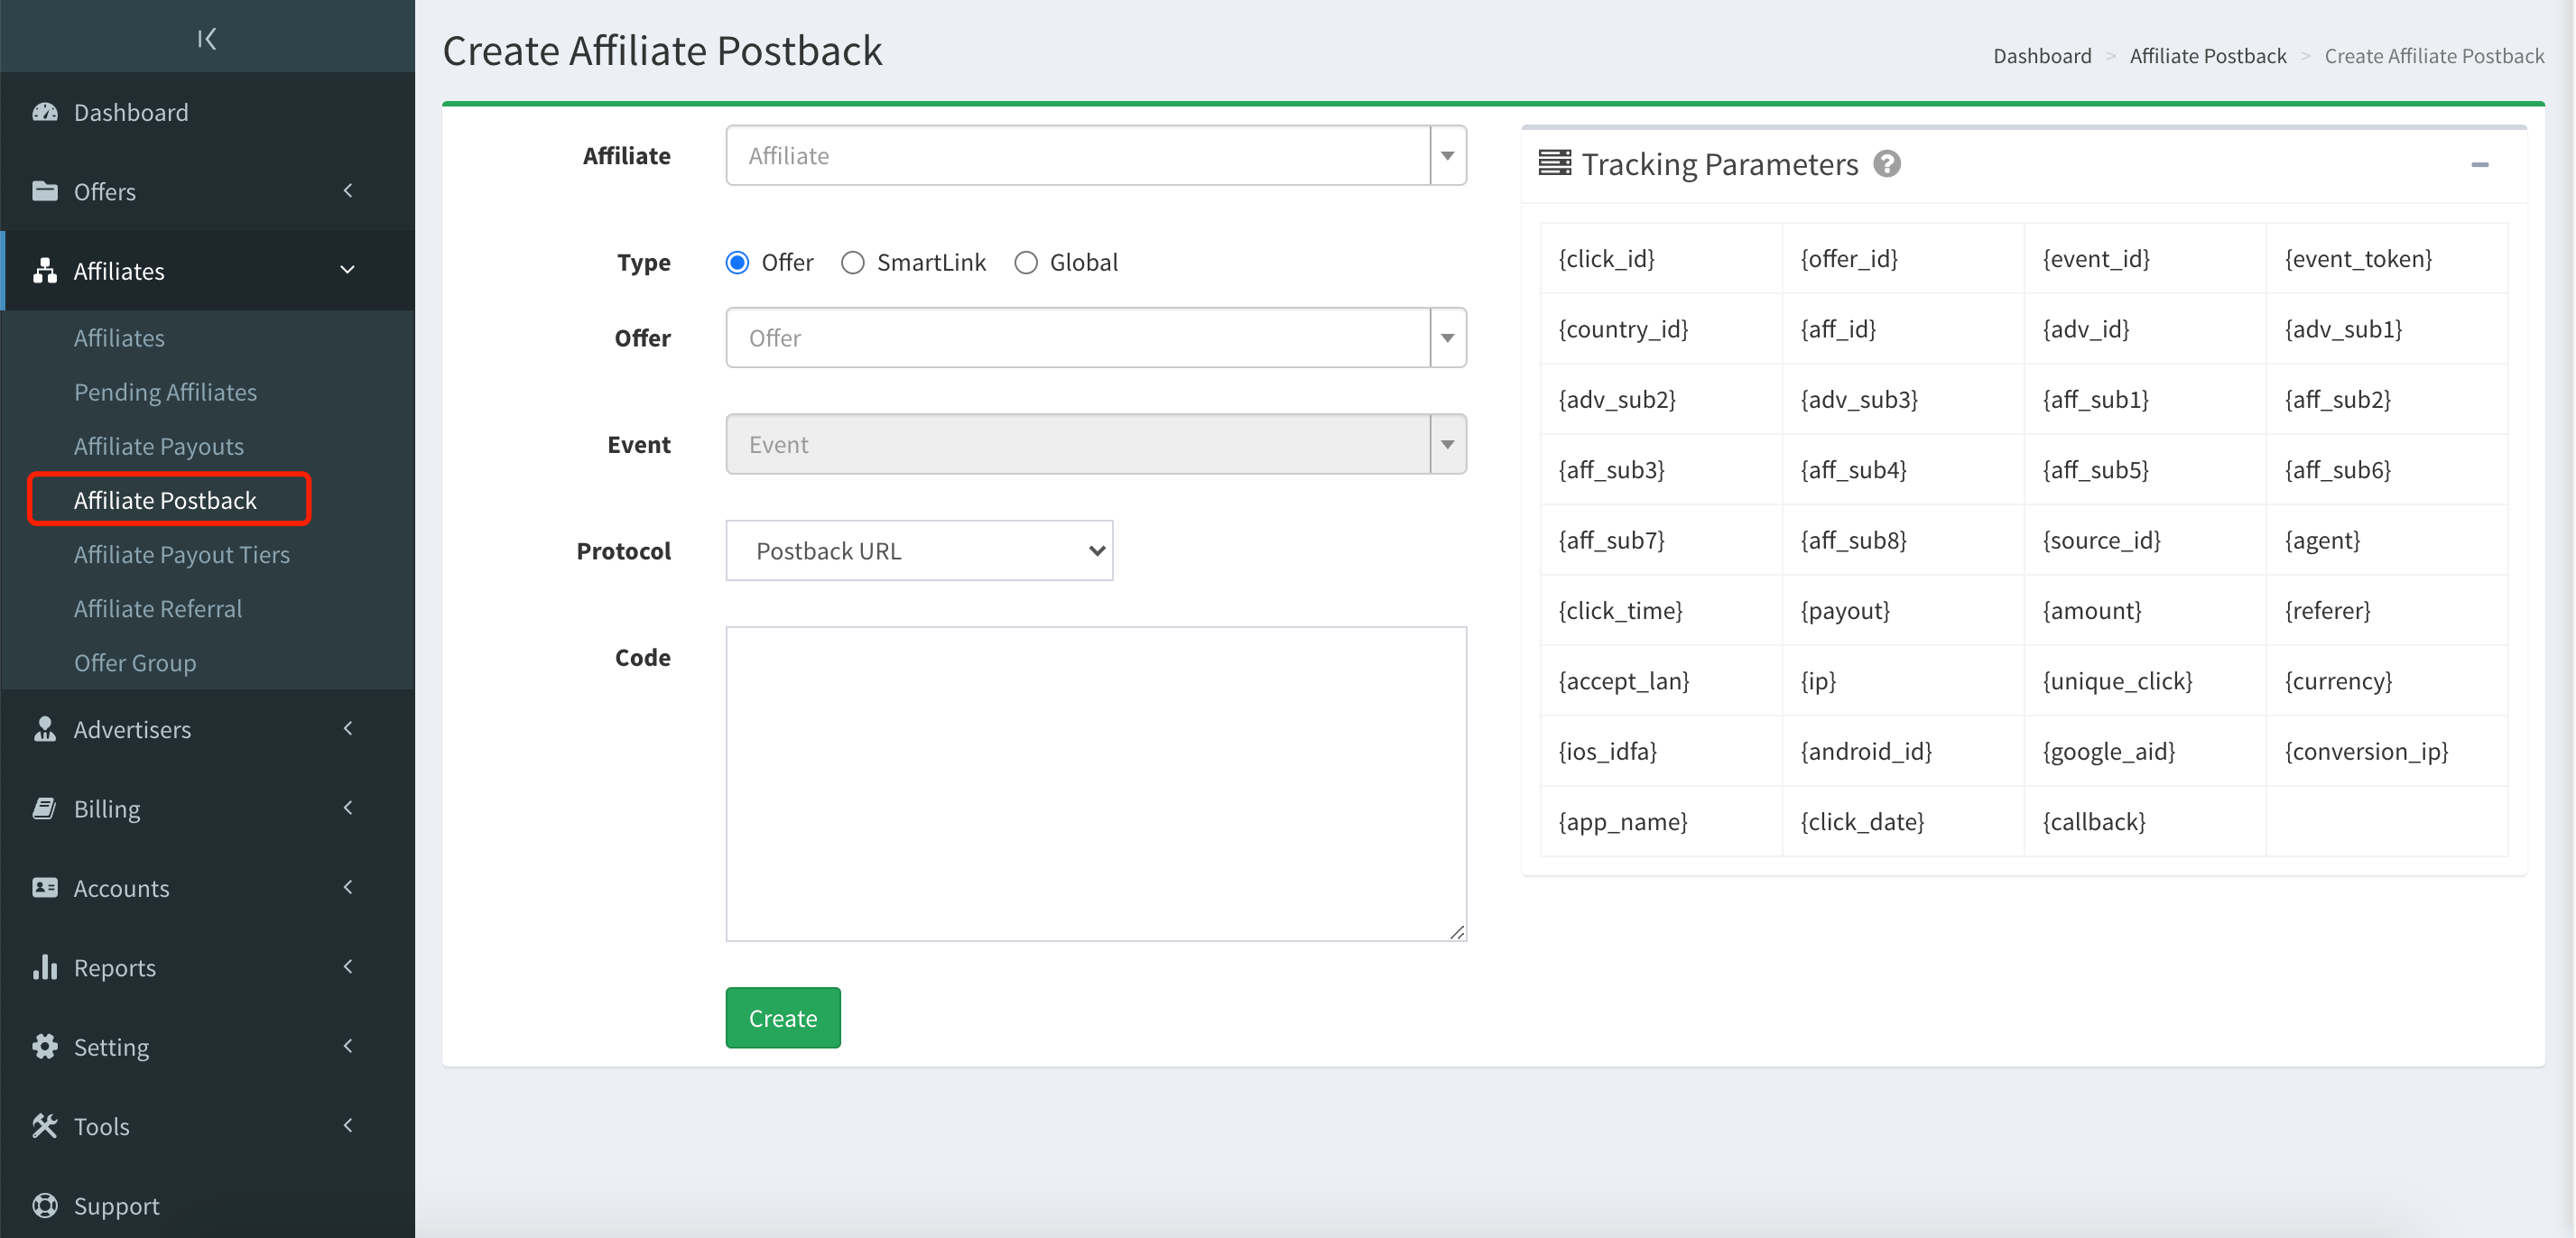Click the Reports bar chart icon

[45, 966]
